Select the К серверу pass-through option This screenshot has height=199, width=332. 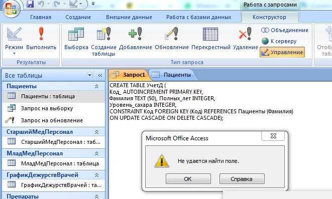[x=279, y=41]
